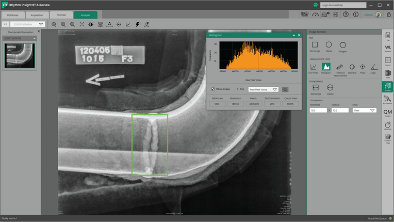Click the histogram Mean value field
This screenshot has width=394, height=222.
tap(254, 104)
